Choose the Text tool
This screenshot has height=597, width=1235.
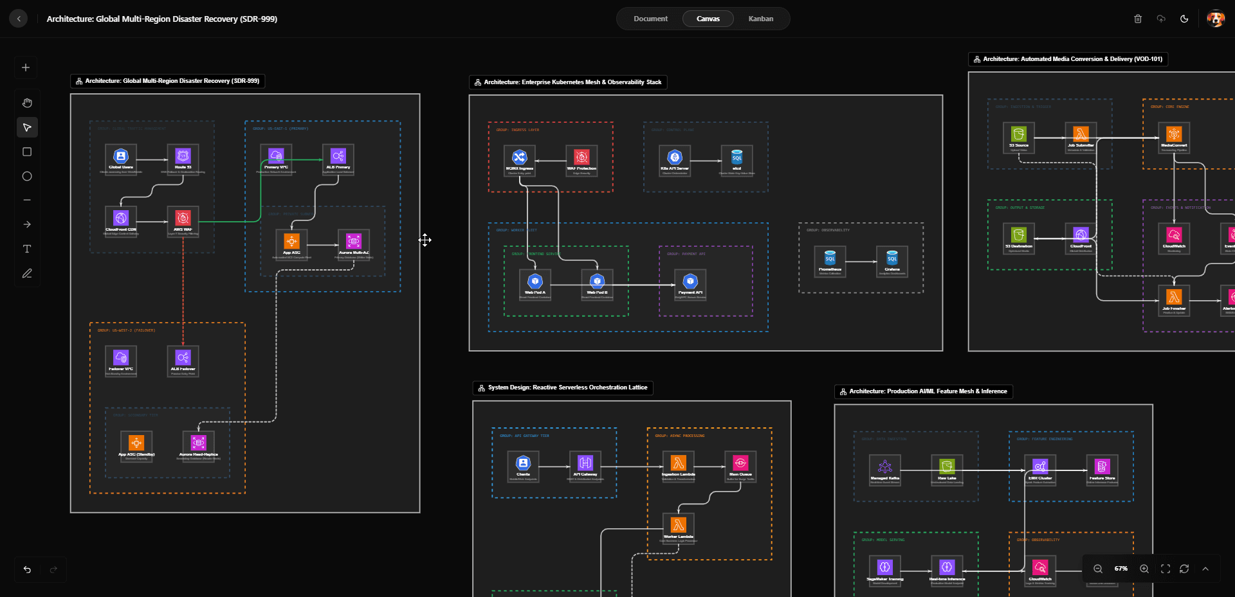pos(27,249)
